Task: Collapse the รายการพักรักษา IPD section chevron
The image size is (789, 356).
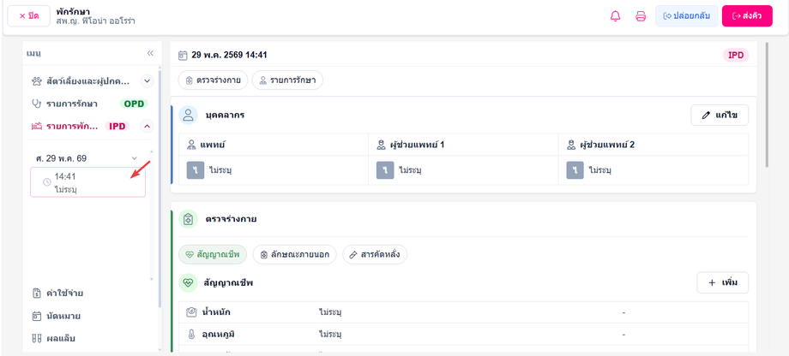Action: (x=147, y=127)
